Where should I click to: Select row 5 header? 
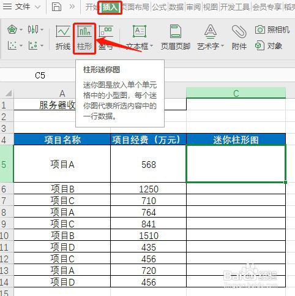(x=6, y=164)
